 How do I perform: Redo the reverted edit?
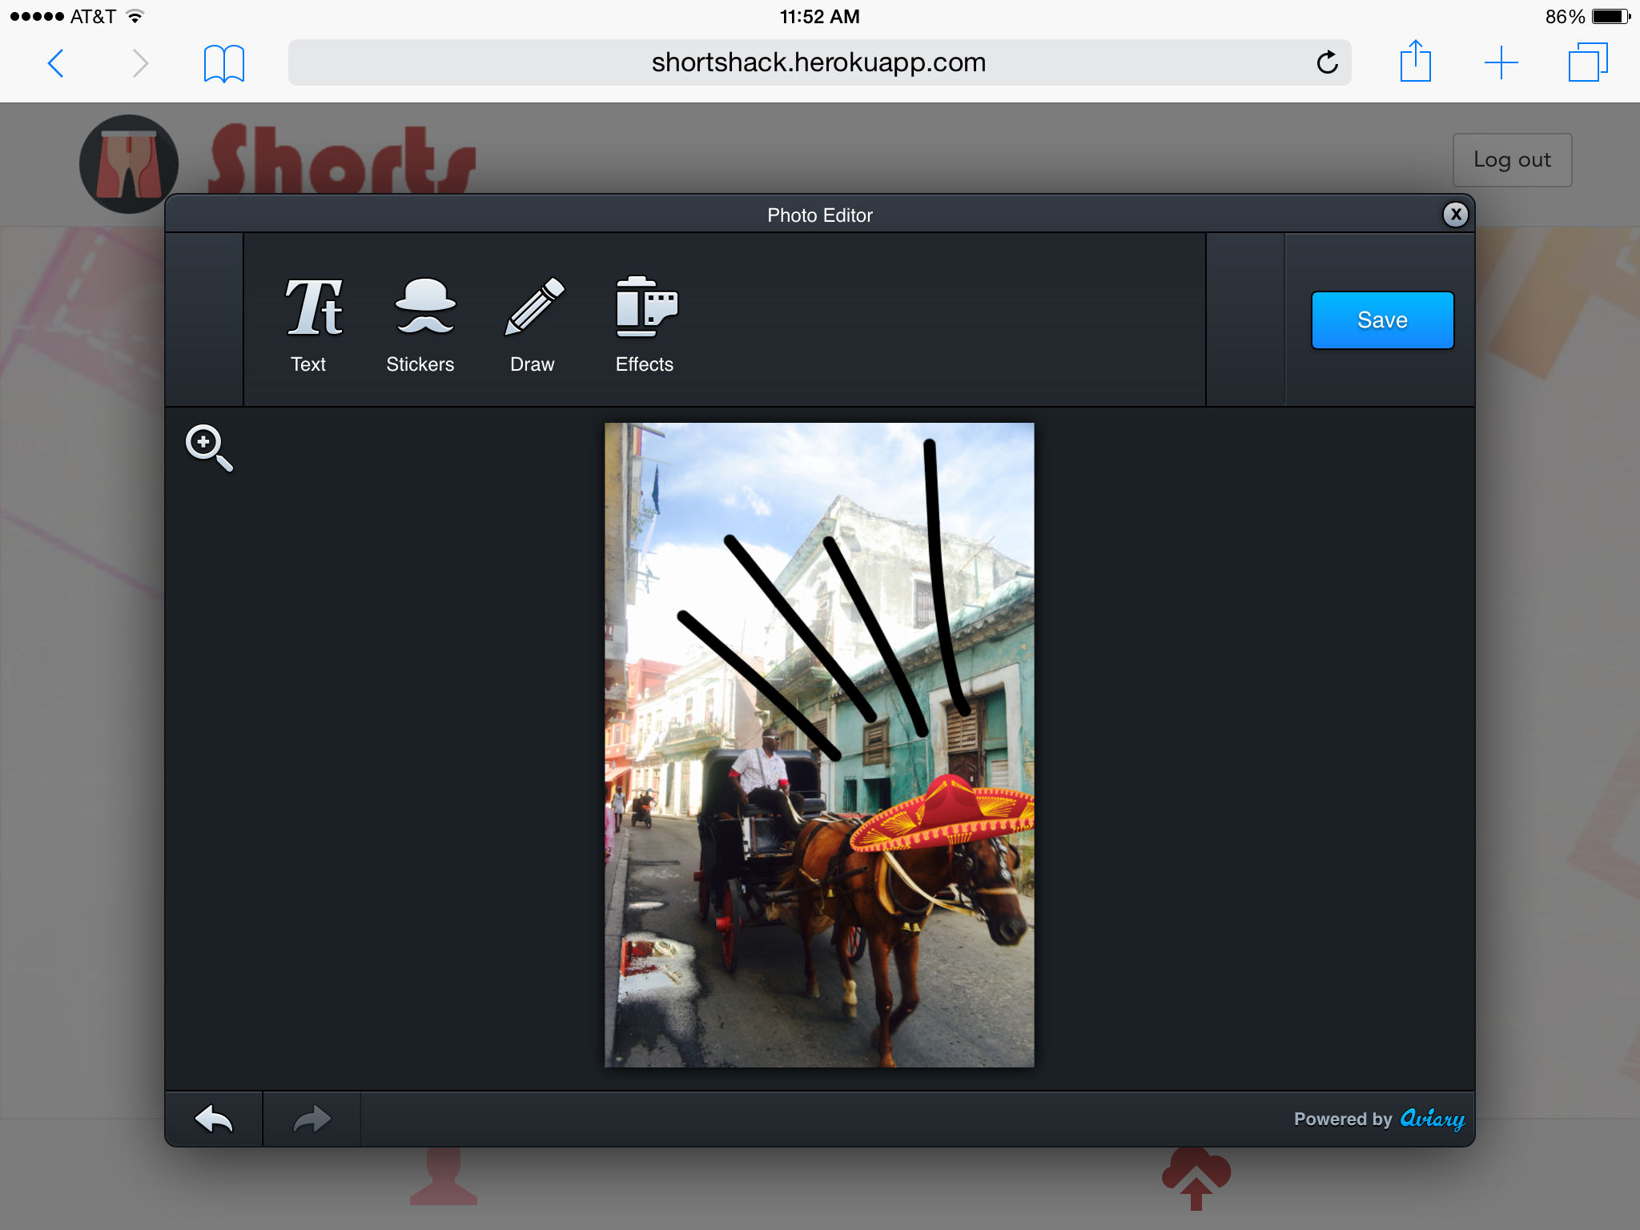coord(312,1119)
